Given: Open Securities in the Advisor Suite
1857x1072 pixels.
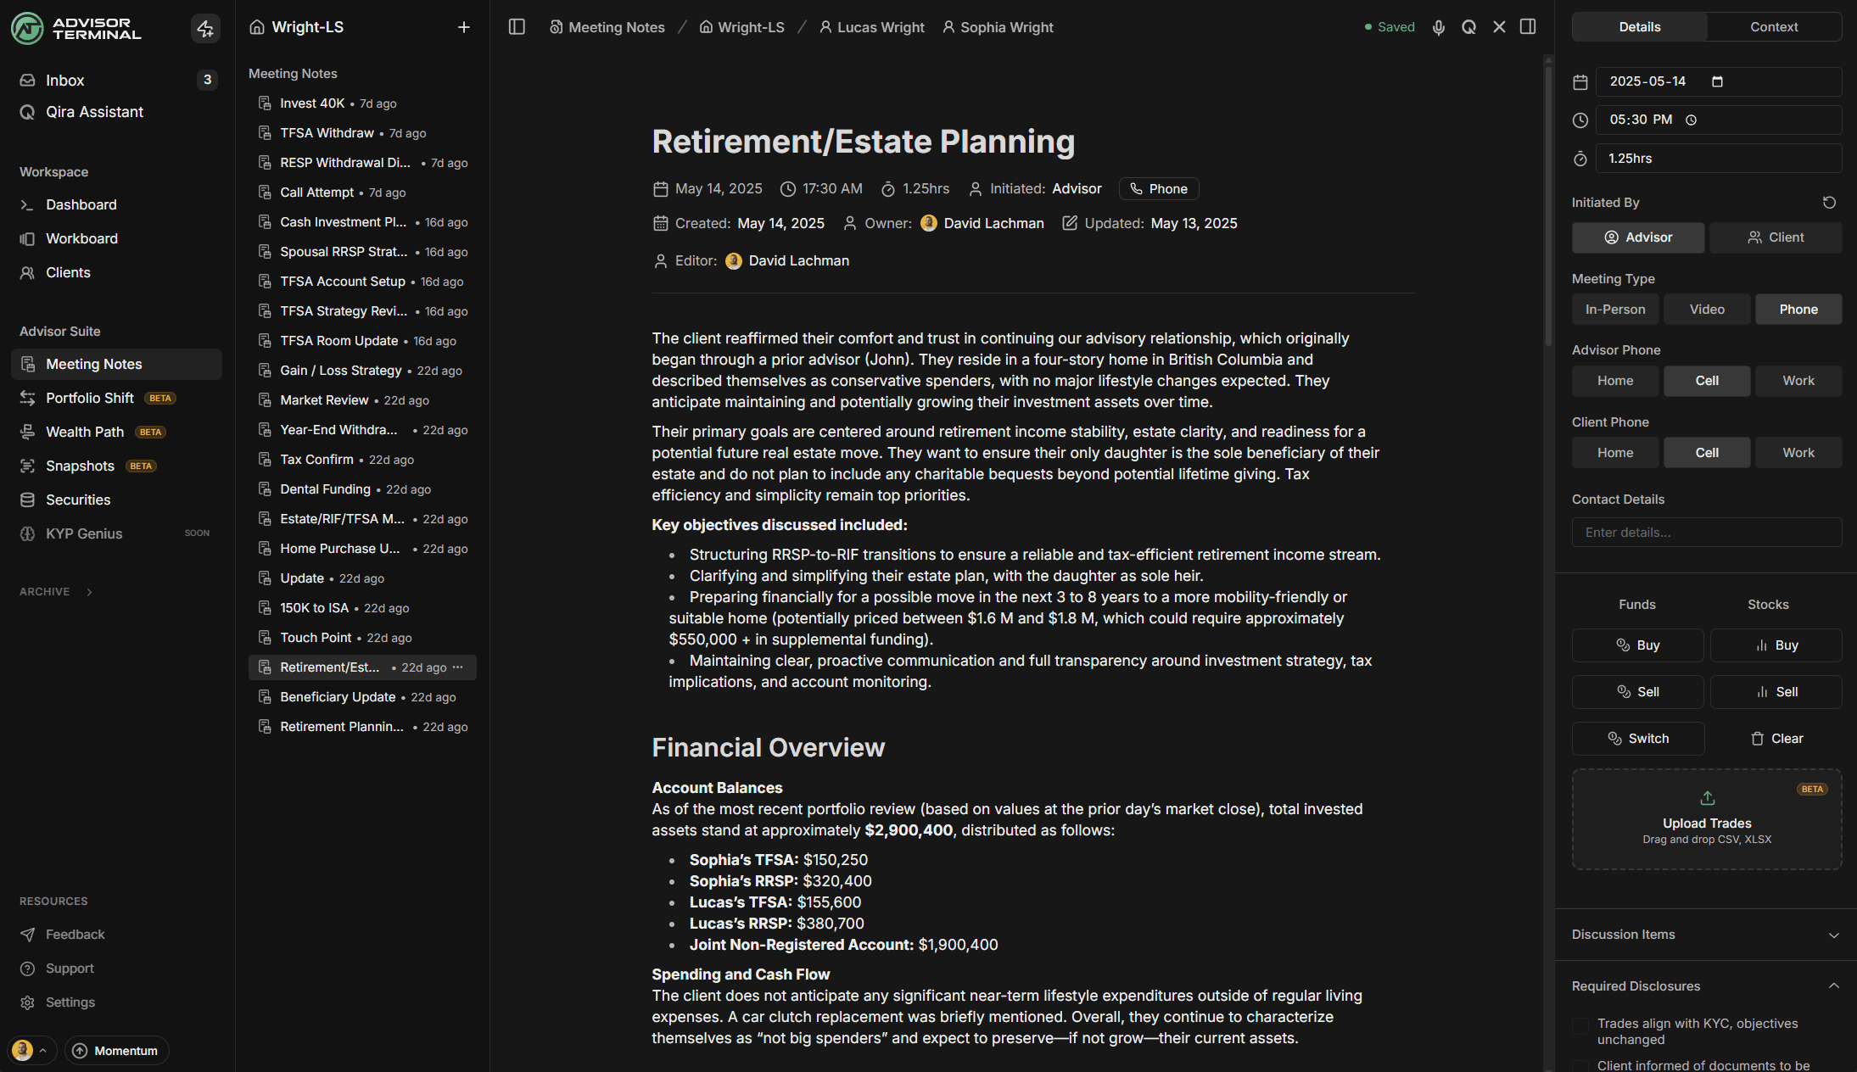Looking at the screenshot, I should [77, 500].
